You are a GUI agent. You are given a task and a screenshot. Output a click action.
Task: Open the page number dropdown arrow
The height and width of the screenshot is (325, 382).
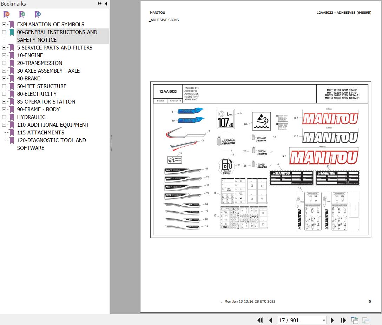(x=324, y=320)
